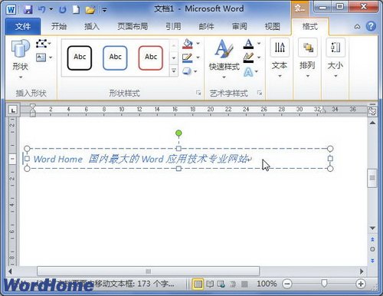The height and width of the screenshot is (296, 383).
Task: Open the Shape Outline dropdown arrow
Action: tap(198, 58)
